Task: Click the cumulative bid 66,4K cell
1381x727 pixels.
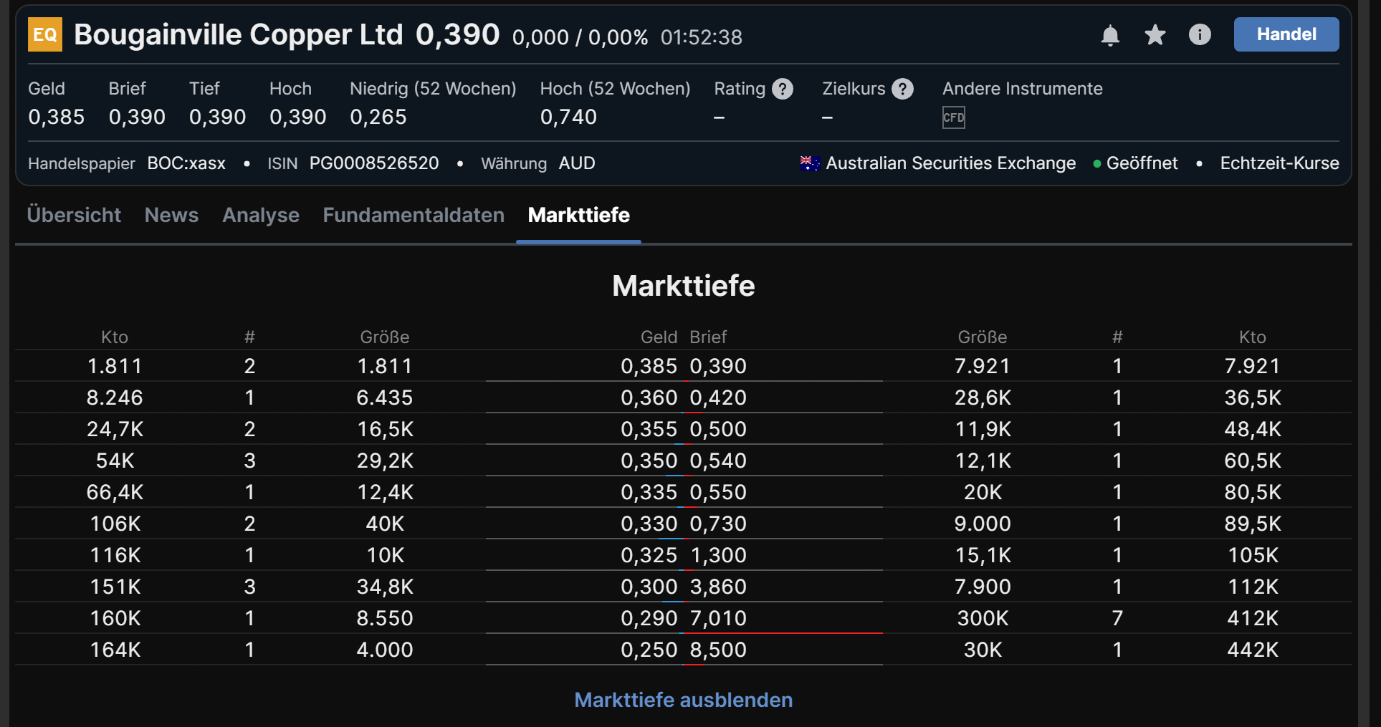Action: click(115, 492)
